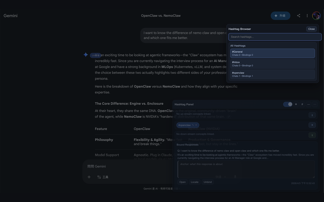Screen dimensions: 324x202
Task: Click the plus icon to add a hashtag binding
Action: coord(312,125)
